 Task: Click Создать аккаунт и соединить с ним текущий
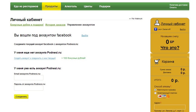(35, 58)
